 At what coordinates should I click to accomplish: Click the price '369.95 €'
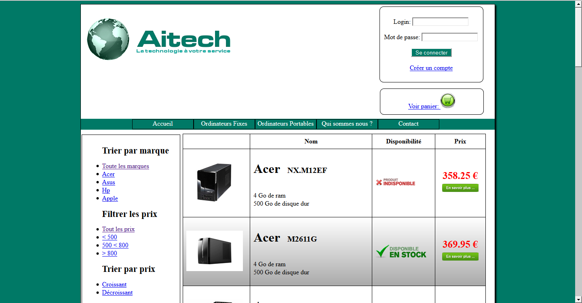pyautogui.click(x=460, y=244)
